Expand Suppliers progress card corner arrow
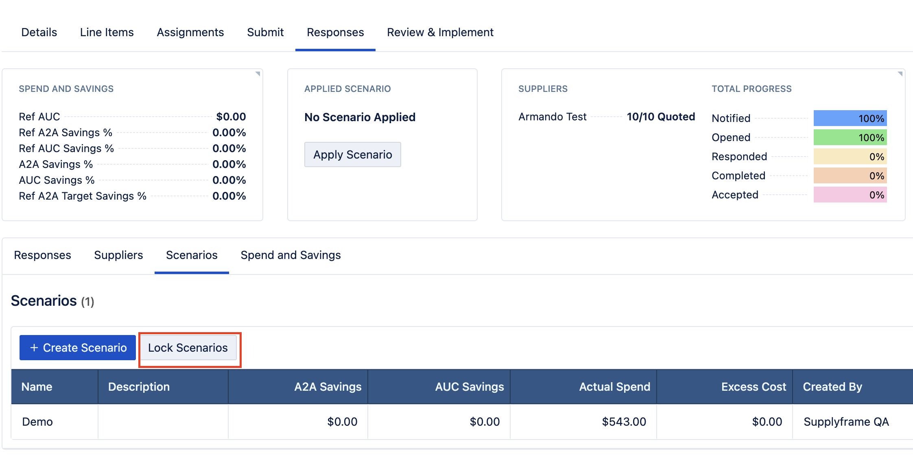Image resolution: width=913 pixels, height=470 pixels. coord(900,74)
